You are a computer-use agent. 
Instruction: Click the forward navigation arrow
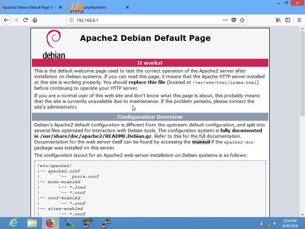pos(16,20)
